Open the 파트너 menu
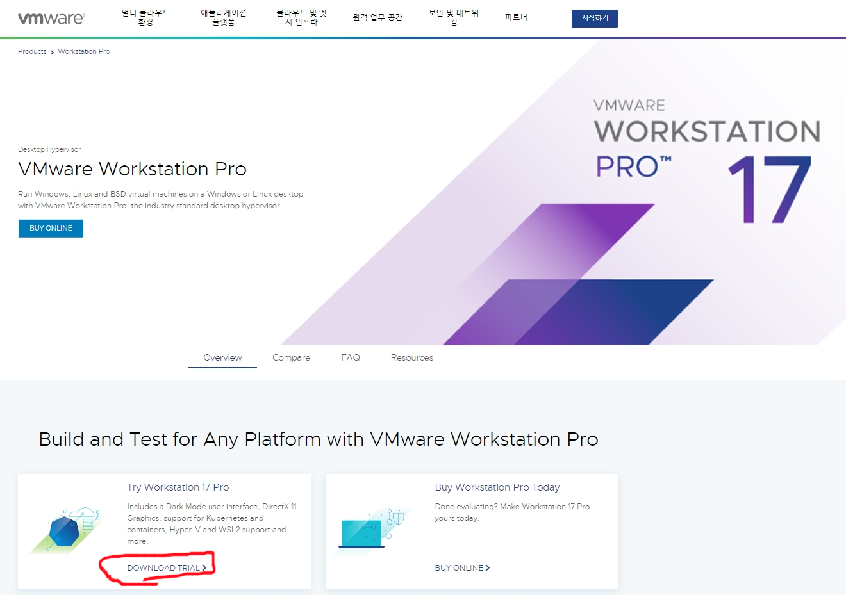This screenshot has width=846, height=595. click(x=516, y=17)
